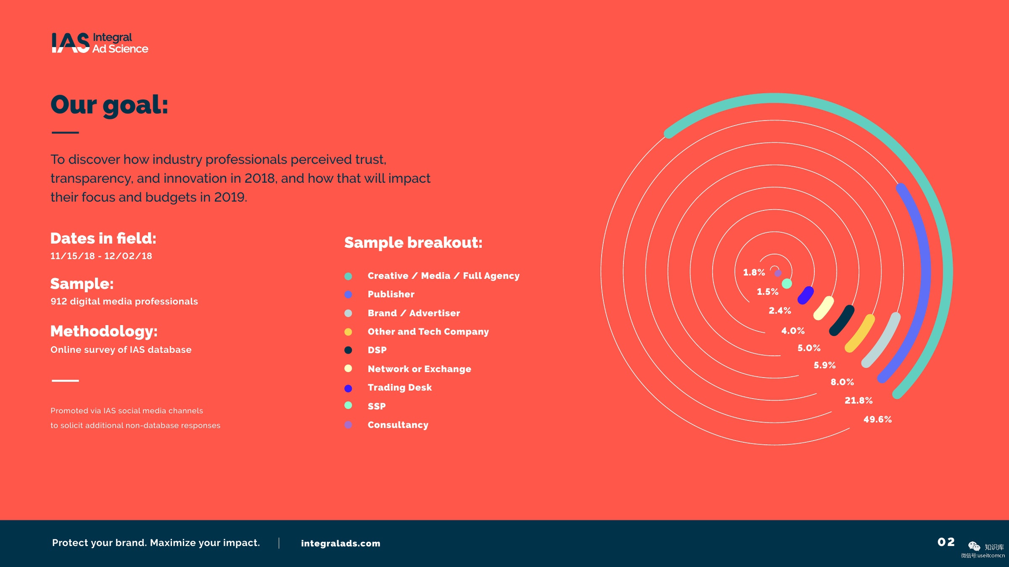Click the blue Publisher legend dot
Viewport: 1009px width, 567px height.
(x=348, y=294)
